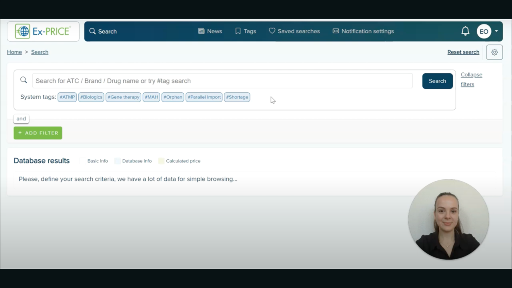512x288 pixels.
Task: Focus the ATC / Brand search field
Action: (222, 81)
